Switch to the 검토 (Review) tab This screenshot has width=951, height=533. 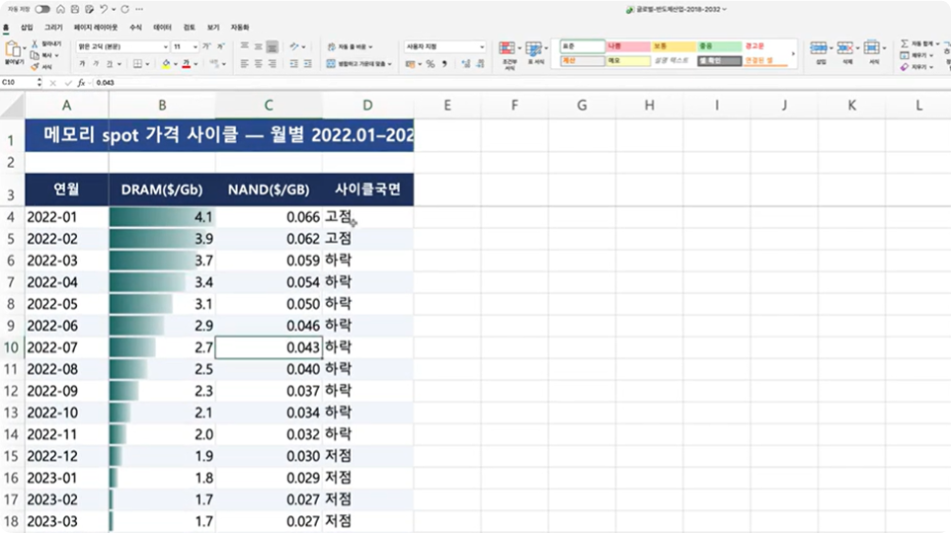coord(190,28)
